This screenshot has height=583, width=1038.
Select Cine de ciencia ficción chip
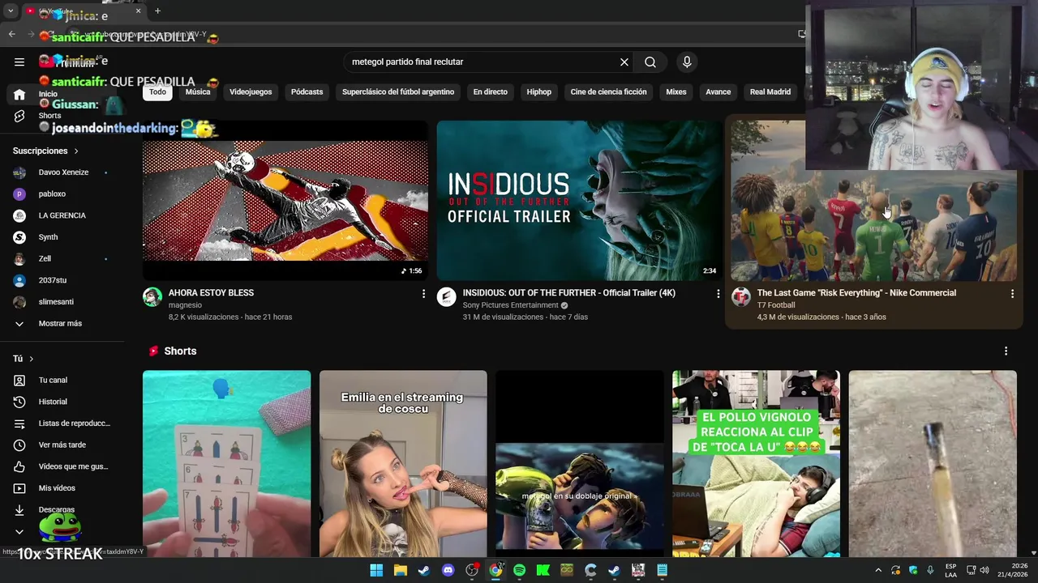[608, 91]
